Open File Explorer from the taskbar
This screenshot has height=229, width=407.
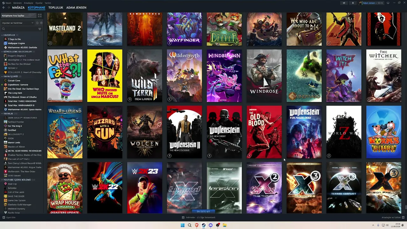click(224, 225)
